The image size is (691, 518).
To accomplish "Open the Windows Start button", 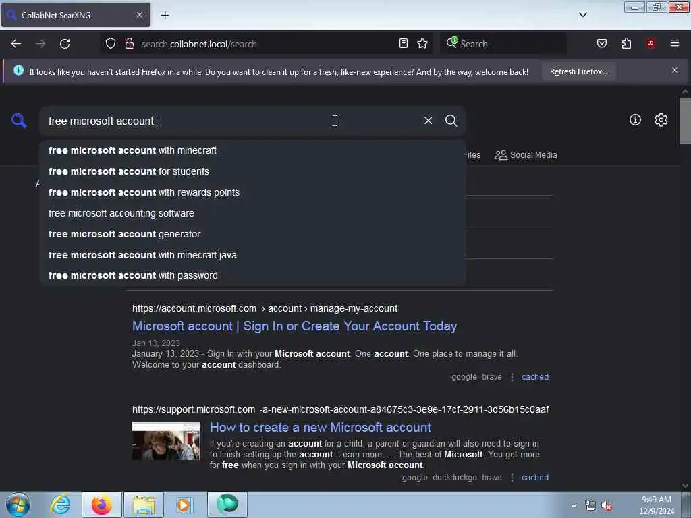I will point(18,505).
